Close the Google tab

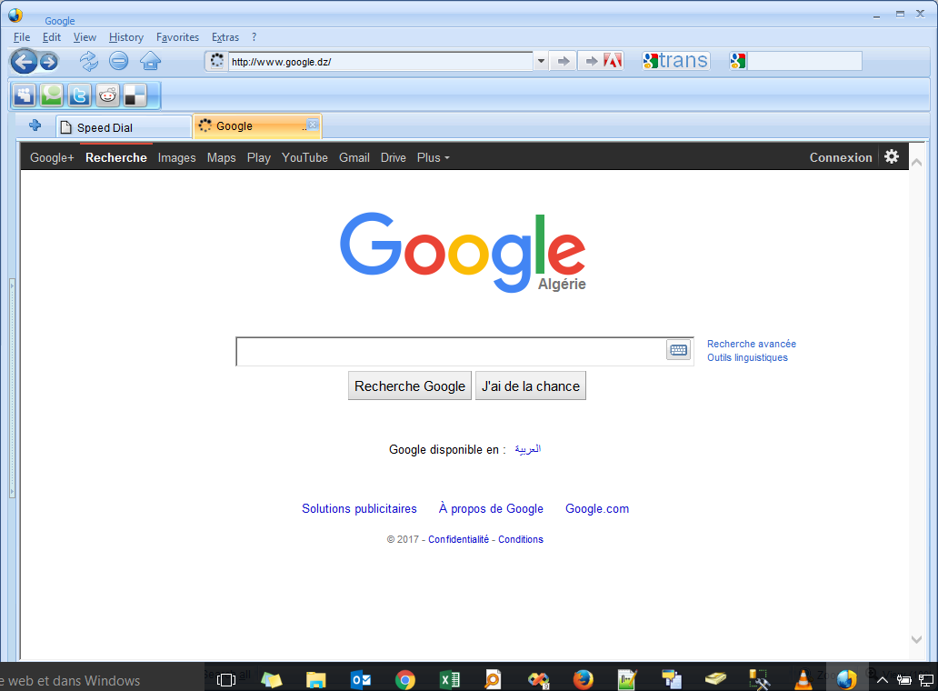(313, 125)
